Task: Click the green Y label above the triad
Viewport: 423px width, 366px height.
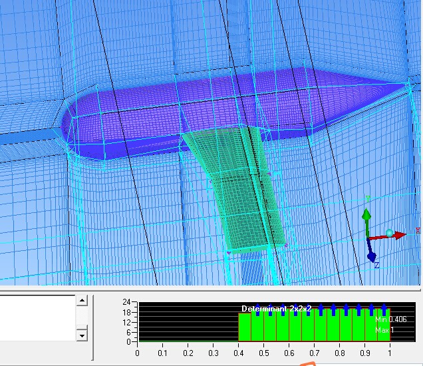Action: click(367, 198)
